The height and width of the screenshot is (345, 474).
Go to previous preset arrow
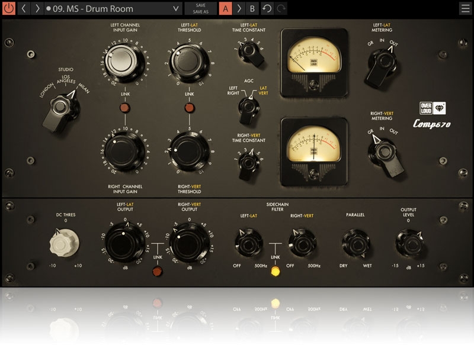(24, 9)
